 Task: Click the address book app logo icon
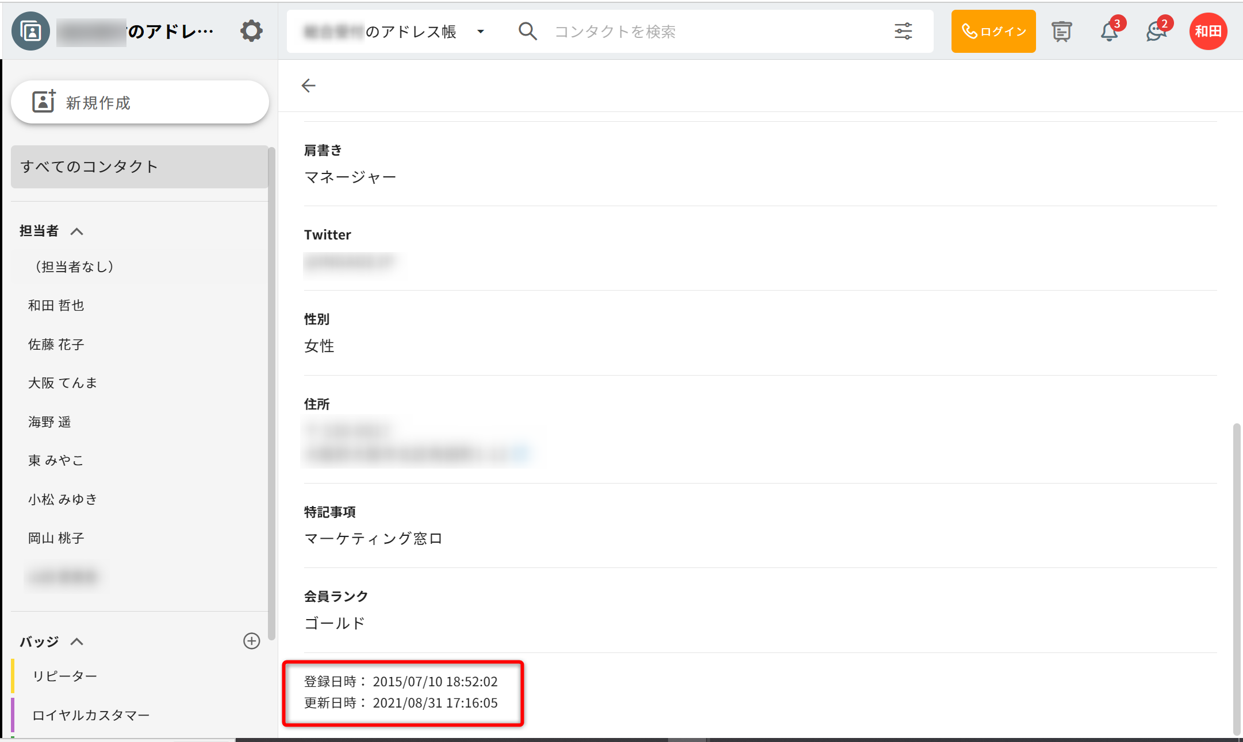[x=30, y=31]
